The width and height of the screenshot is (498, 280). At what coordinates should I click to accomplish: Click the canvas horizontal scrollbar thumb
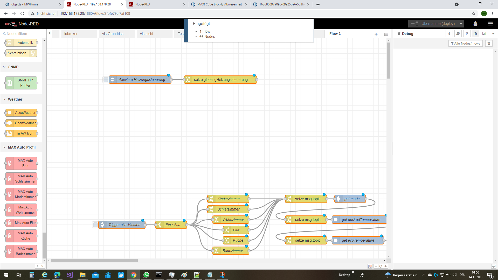point(94,261)
